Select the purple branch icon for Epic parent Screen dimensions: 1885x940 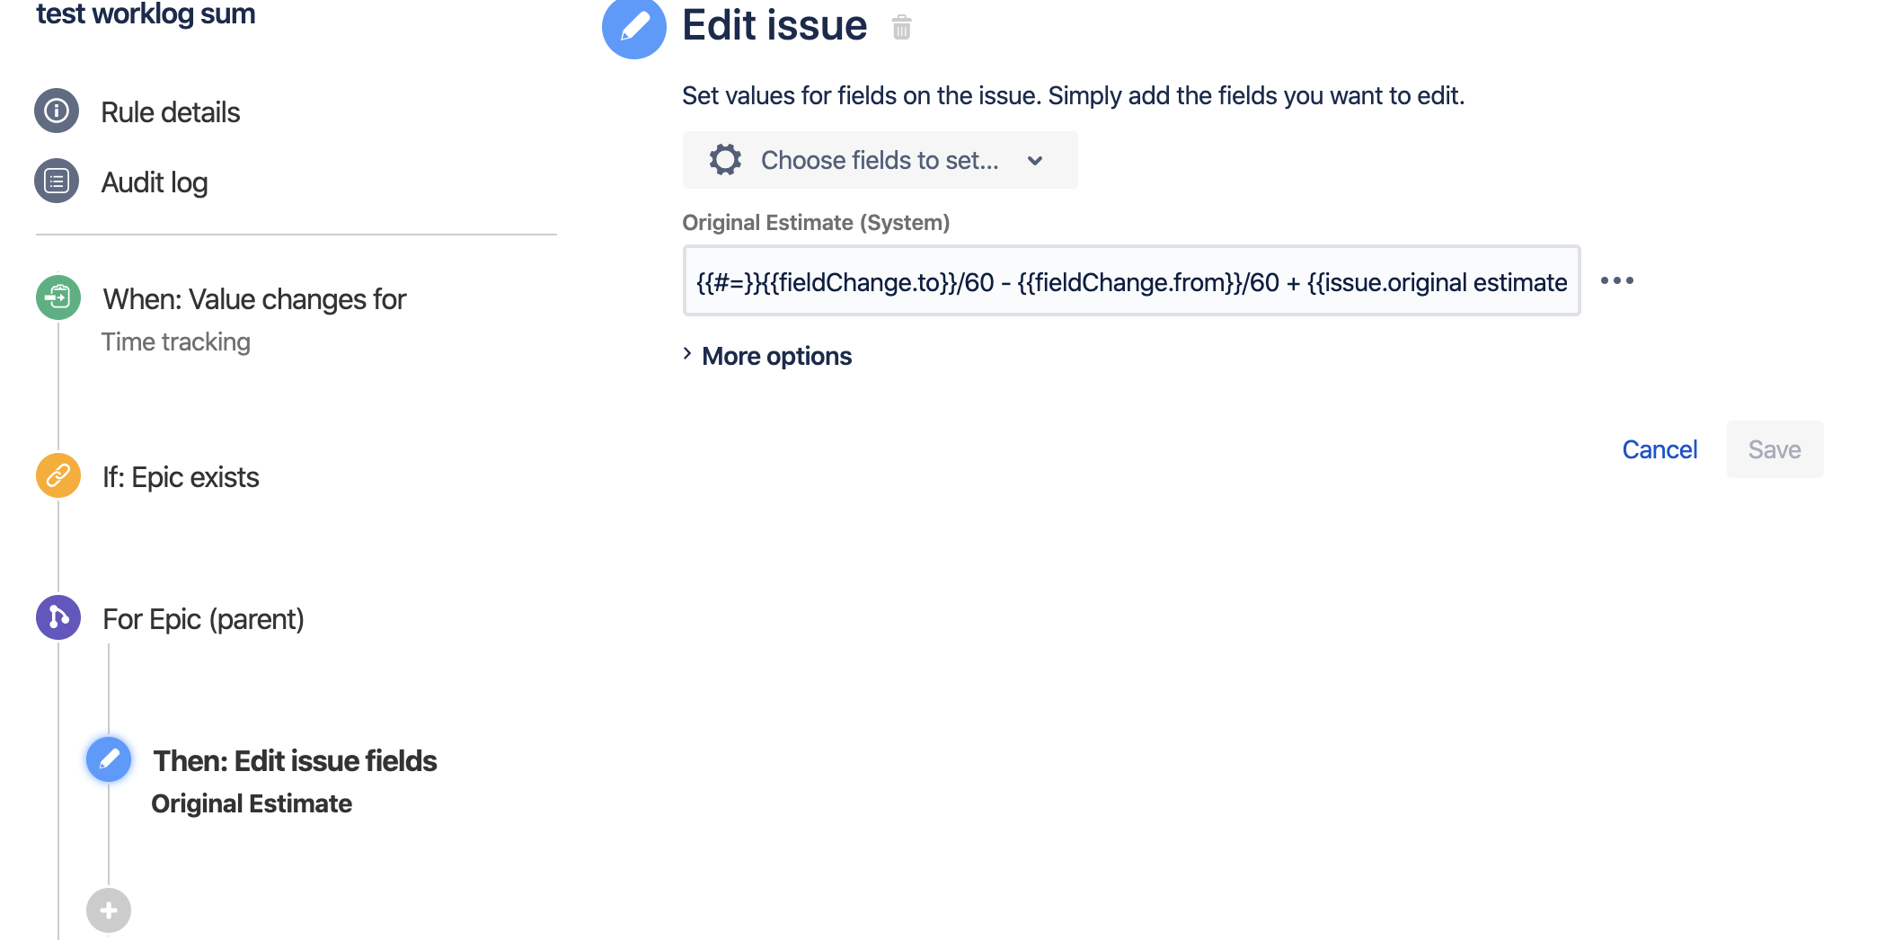point(58,617)
